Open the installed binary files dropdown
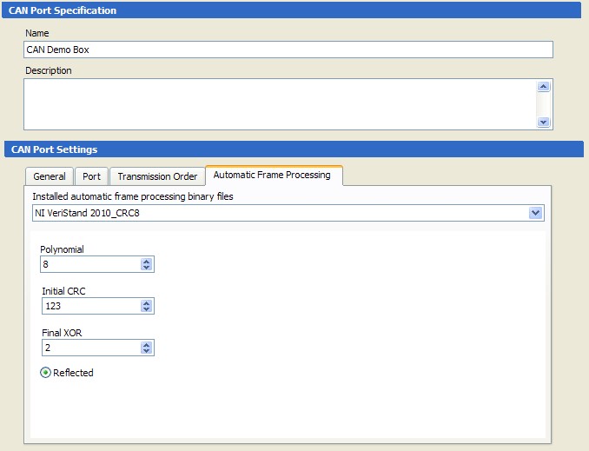Image resolution: width=589 pixels, height=451 pixels. click(535, 213)
